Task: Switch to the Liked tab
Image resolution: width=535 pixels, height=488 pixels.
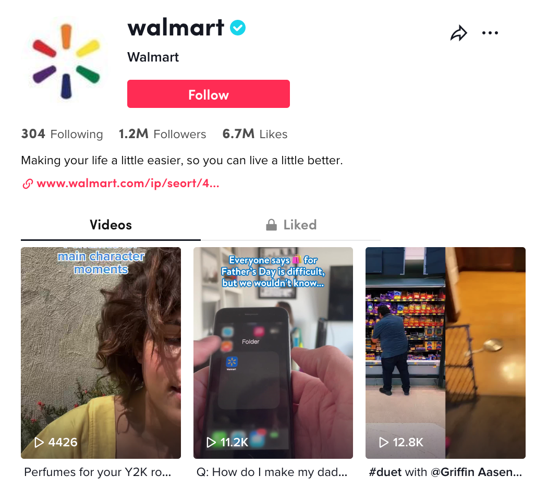Action: click(291, 225)
